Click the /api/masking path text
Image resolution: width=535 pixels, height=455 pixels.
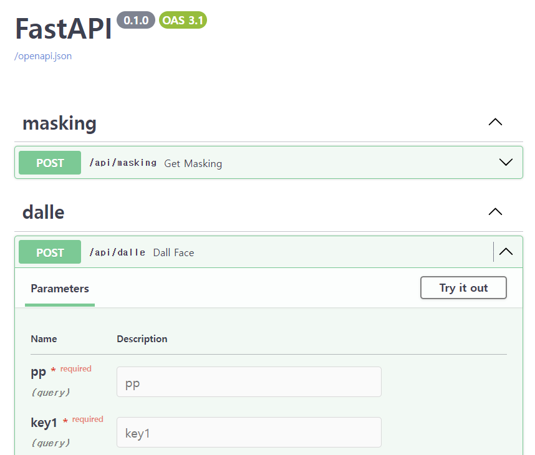tap(123, 163)
